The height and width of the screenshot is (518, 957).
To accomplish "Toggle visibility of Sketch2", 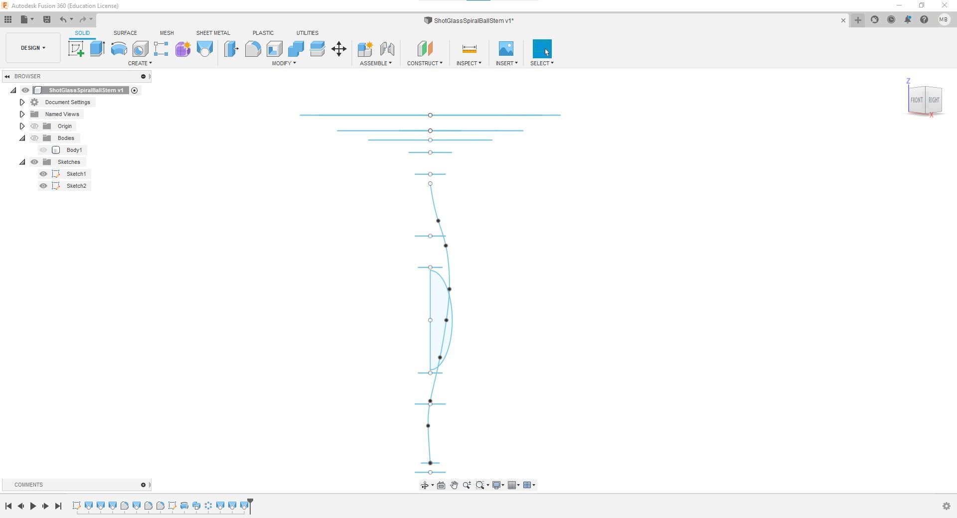I will click(x=43, y=186).
